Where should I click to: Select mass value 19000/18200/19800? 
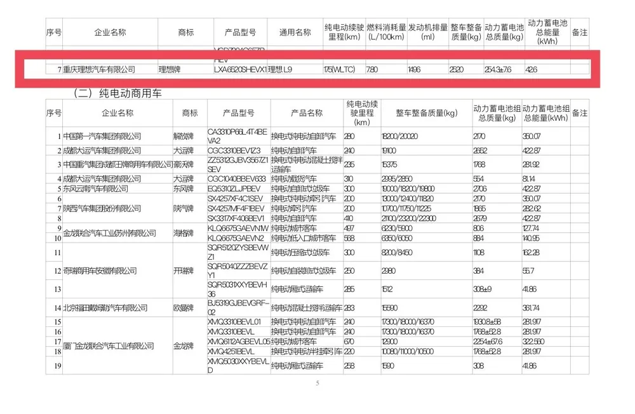(x=408, y=189)
